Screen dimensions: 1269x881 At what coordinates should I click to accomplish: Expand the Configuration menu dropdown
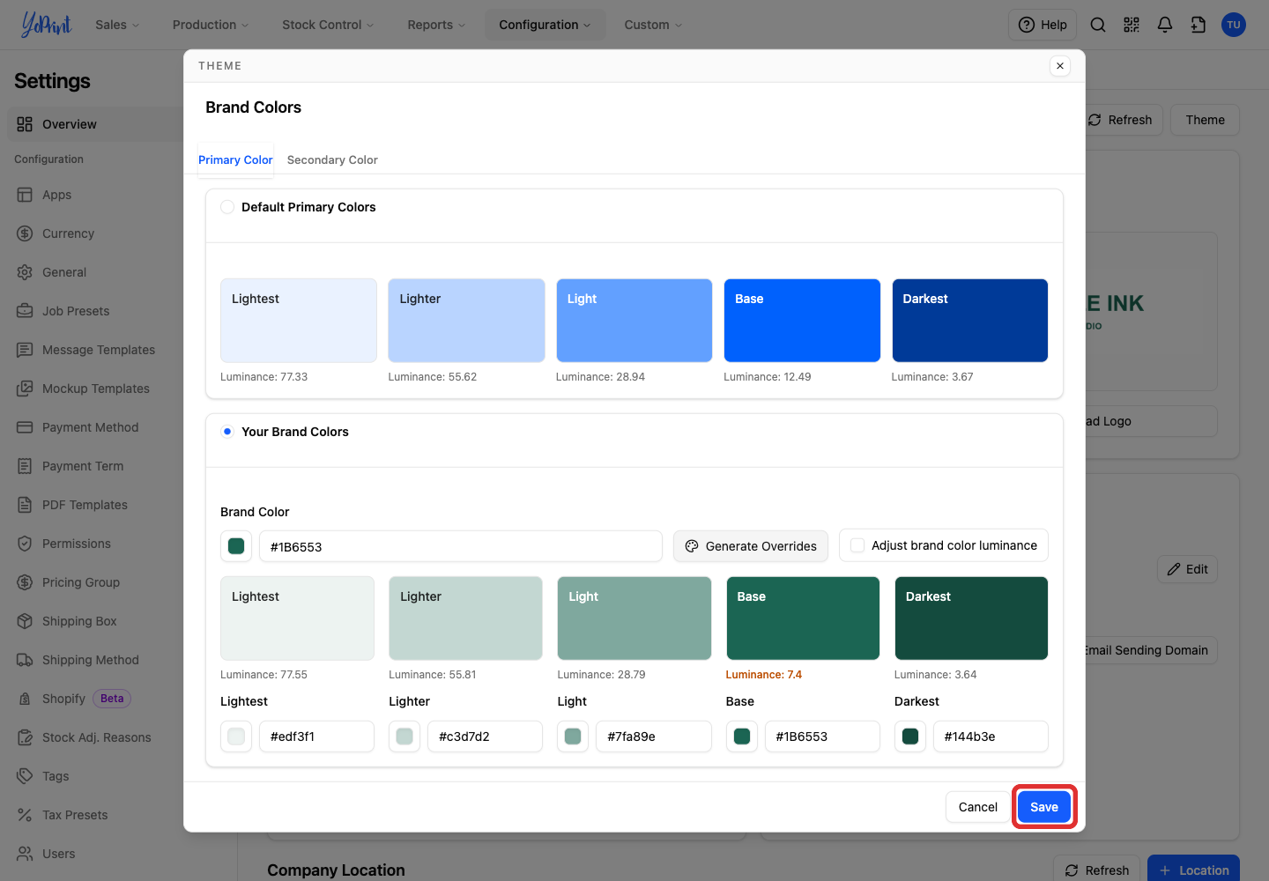[545, 25]
